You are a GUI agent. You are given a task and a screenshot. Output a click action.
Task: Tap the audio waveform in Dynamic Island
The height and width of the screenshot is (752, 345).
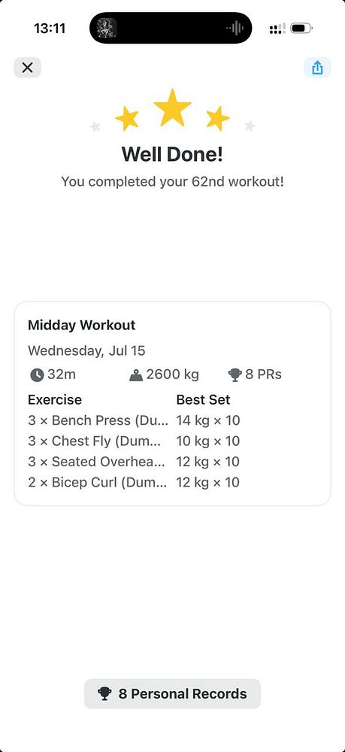point(235,29)
